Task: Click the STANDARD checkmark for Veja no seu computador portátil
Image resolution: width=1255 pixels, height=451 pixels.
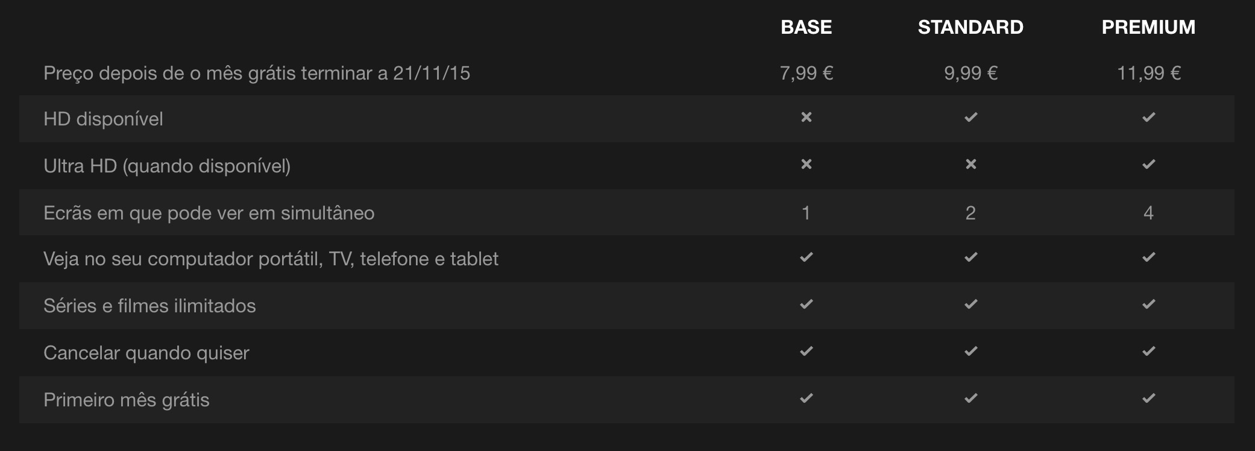Action: tap(970, 257)
